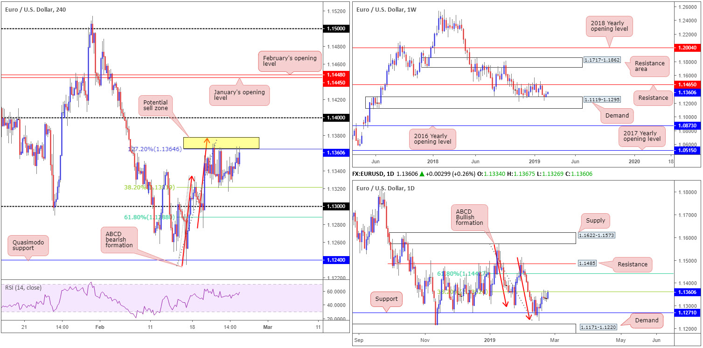Click the red 1.20040 price label

click(x=687, y=48)
